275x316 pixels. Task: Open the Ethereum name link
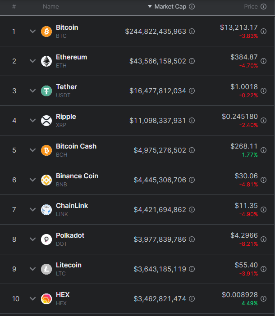click(71, 57)
